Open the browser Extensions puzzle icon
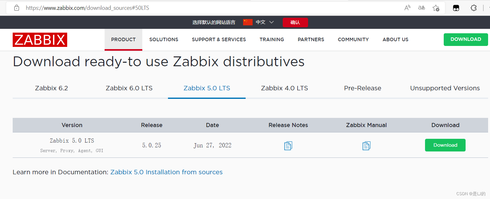The image size is (490, 199). click(474, 8)
